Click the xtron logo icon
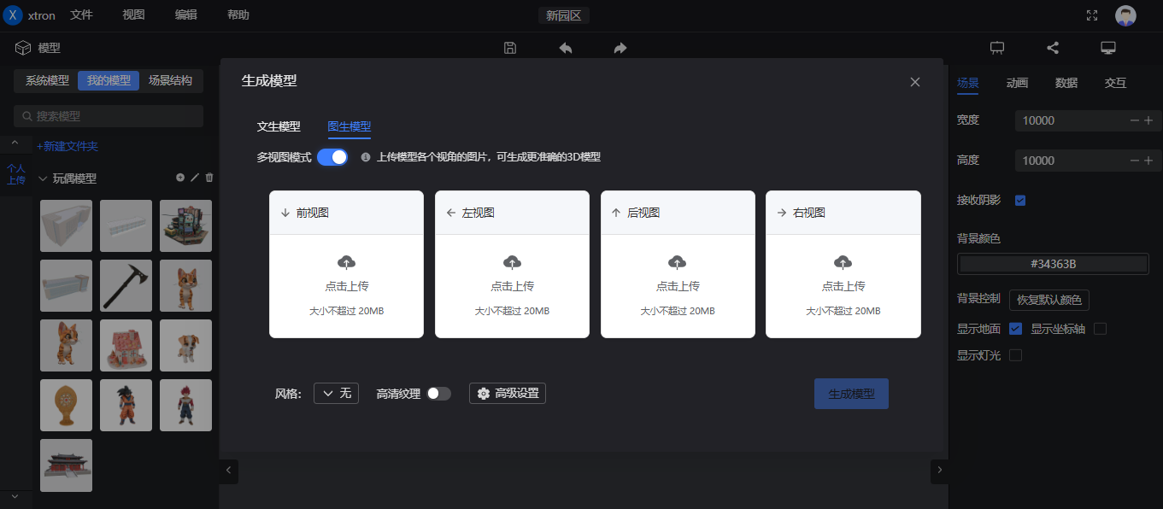The width and height of the screenshot is (1163, 509). tap(13, 15)
